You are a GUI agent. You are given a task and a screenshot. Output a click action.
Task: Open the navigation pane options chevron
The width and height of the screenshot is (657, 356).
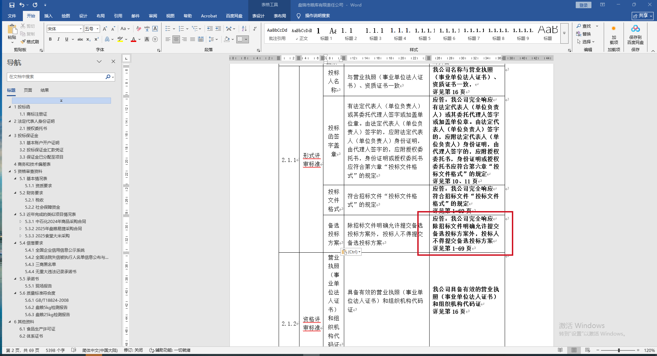click(x=99, y=62)
